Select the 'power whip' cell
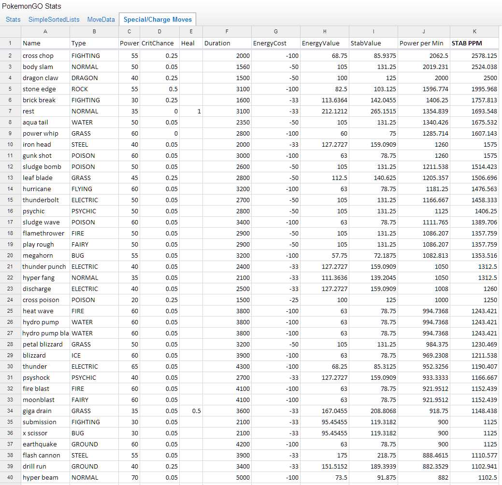The height and width of the screenshot is (485, 502). pos(45,133)
